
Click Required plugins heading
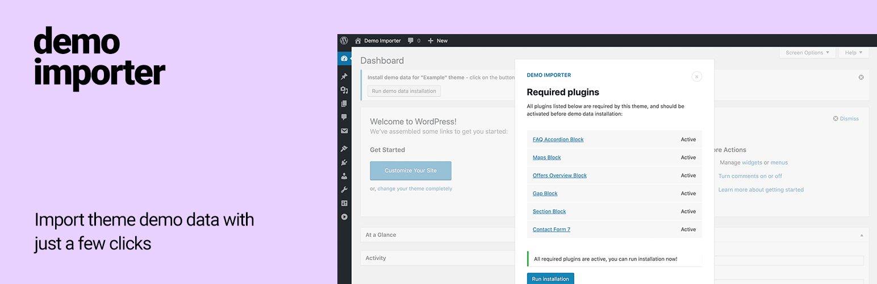563,92
